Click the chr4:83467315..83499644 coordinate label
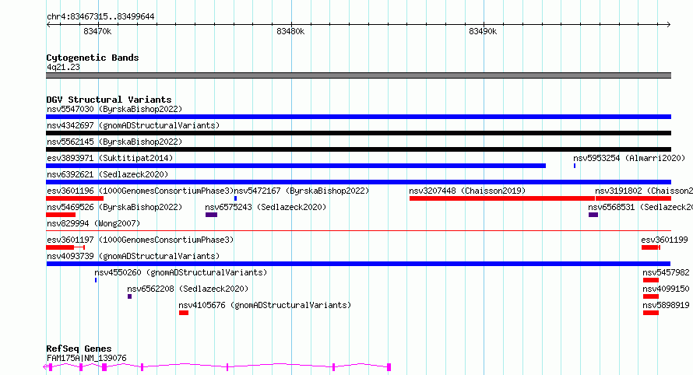The height and width of the screenshot is (375, 693). tap(100, 16)
